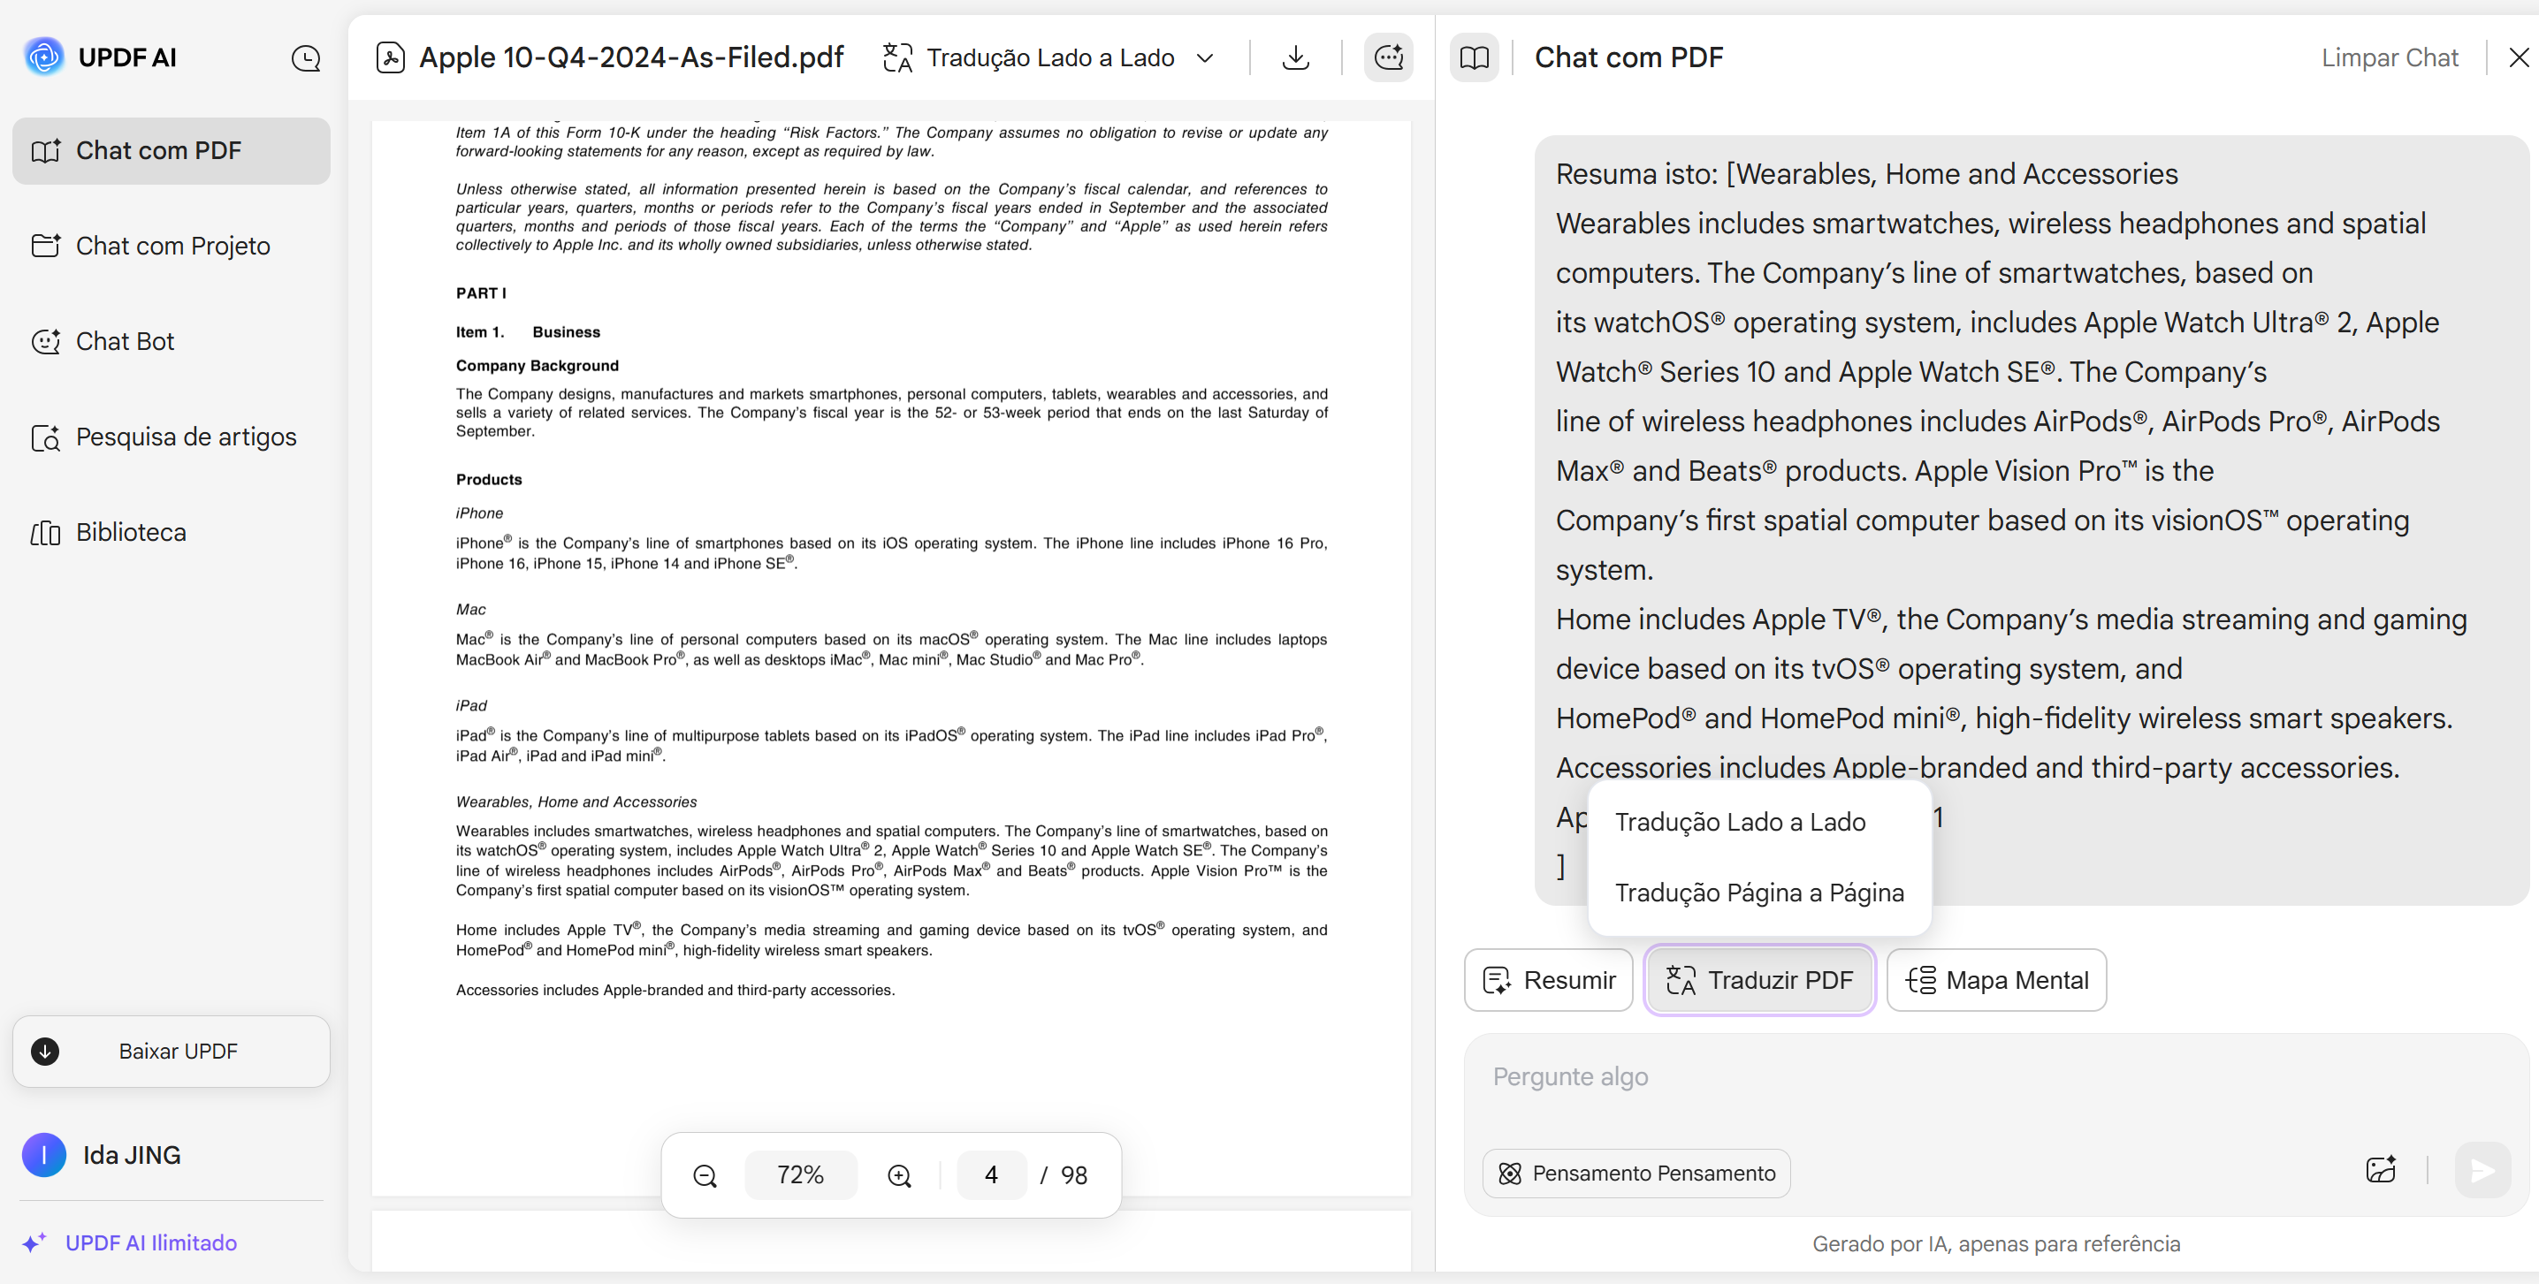
Task: Select Tradução Página a Página menu option
Action: 1759,893
